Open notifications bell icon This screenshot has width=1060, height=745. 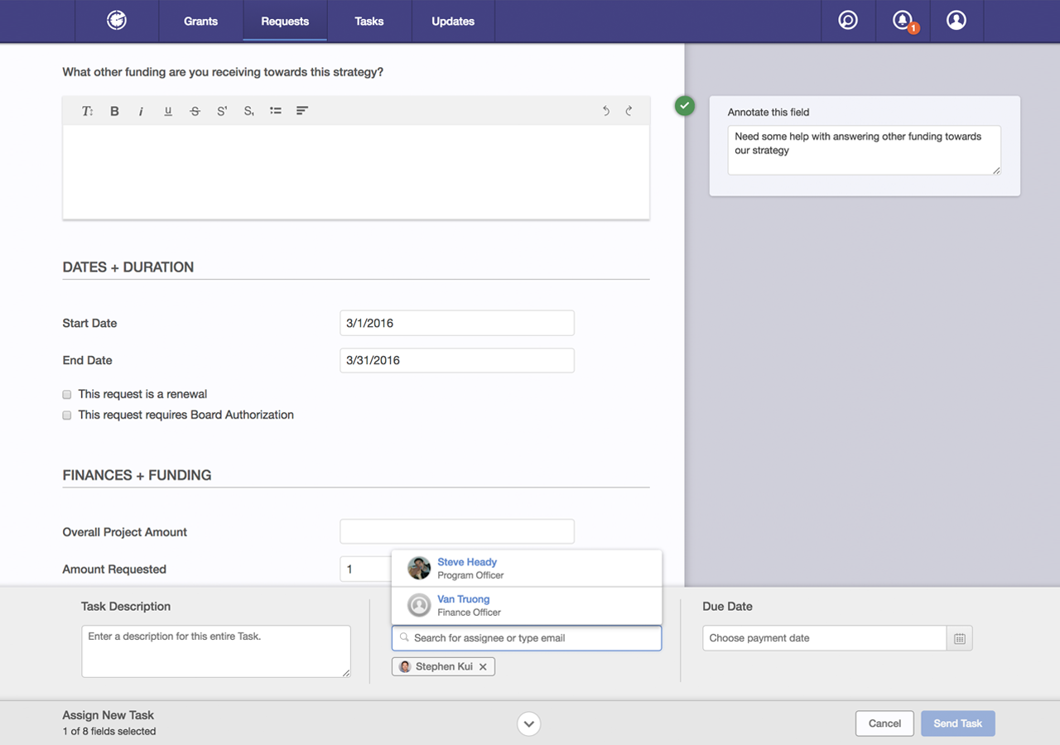pyautogui.click(x=902, y=21)
